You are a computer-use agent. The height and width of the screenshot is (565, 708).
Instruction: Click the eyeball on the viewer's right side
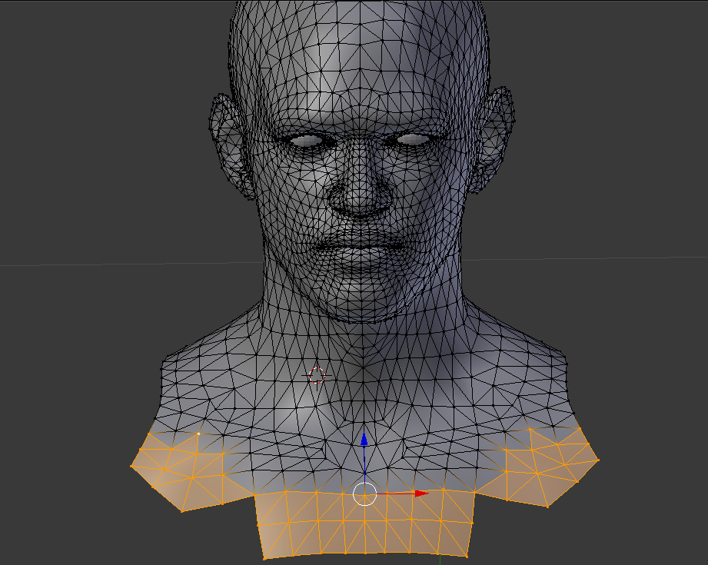pyautogui.click(x=413, y=139)
